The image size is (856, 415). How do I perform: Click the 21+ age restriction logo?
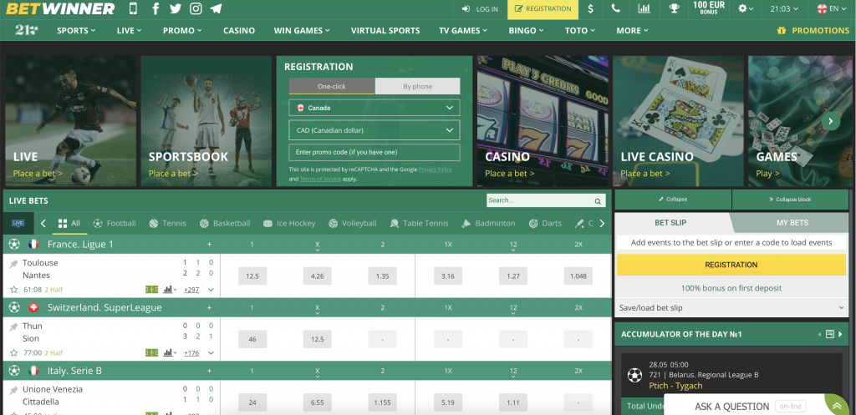[26, 31]
